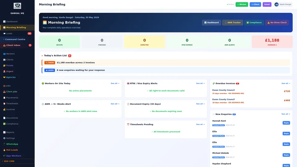Click the Clients sidebar icon
The height and width of the screenshot is (167, 297).
point(4,60)
